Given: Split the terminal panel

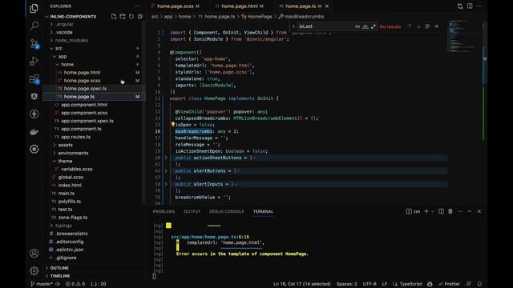Looking at the screenshot, I should pos(441,211).
